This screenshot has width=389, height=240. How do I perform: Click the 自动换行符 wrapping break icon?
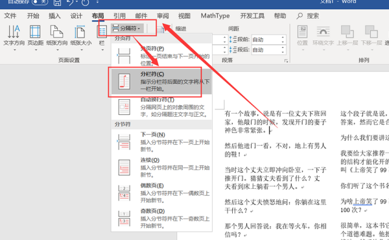pos(124,107)
